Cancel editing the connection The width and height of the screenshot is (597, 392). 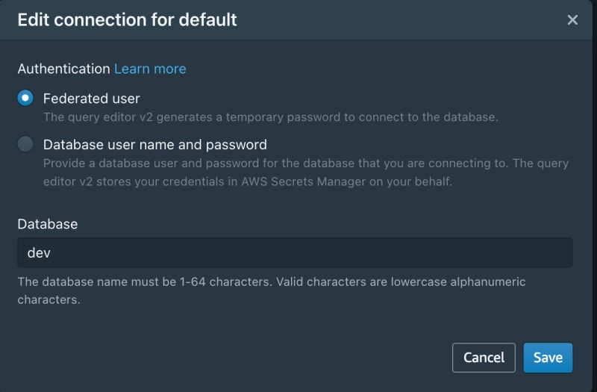pos(484,358)
